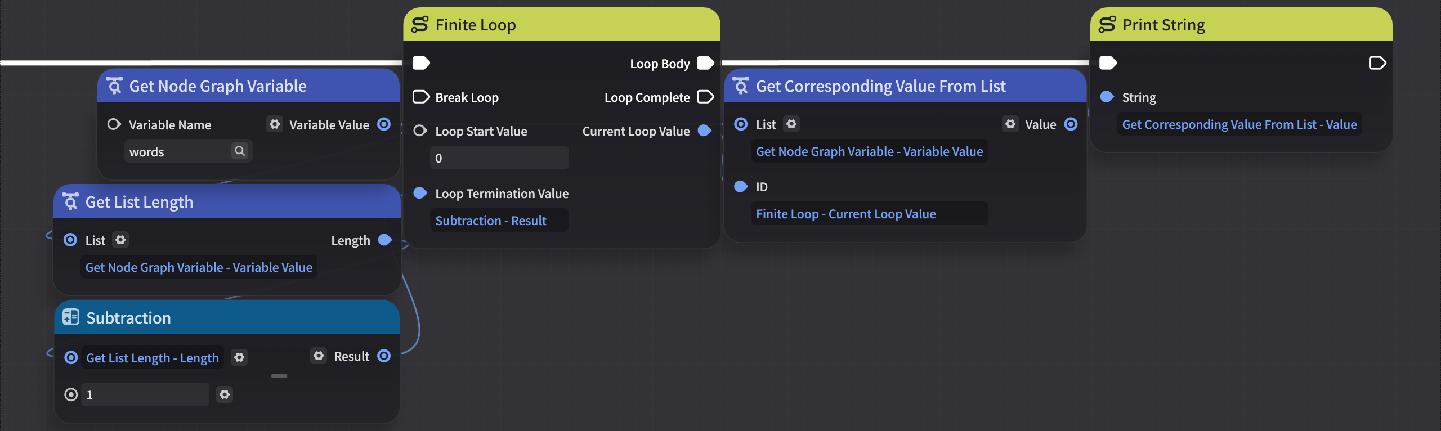Click the Loop Start Value field containing 0
Screen dimensions: 1441x431
[499, 158]
